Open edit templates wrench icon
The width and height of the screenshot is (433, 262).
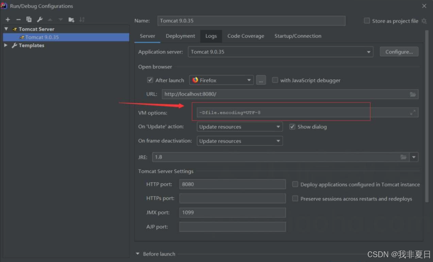[x=40, y=20]
